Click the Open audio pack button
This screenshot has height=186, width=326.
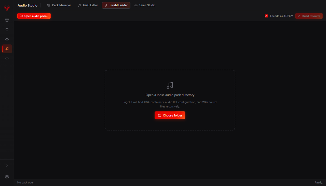click(34, 16)
